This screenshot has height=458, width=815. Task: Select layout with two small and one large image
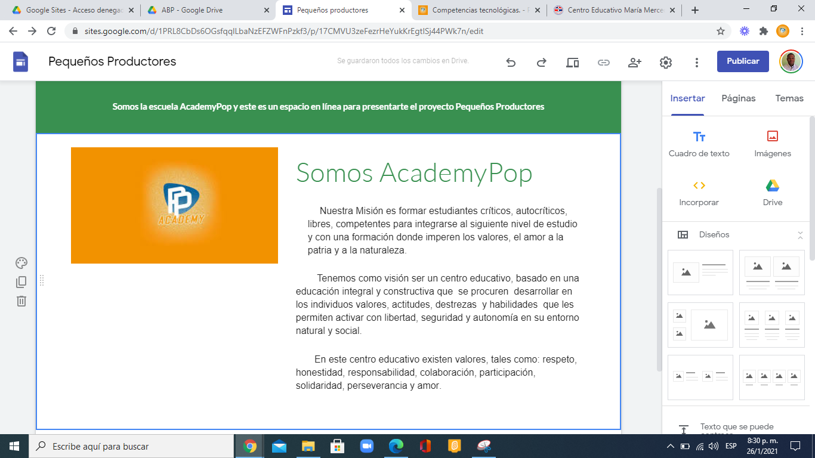click(x=700, y=325)
